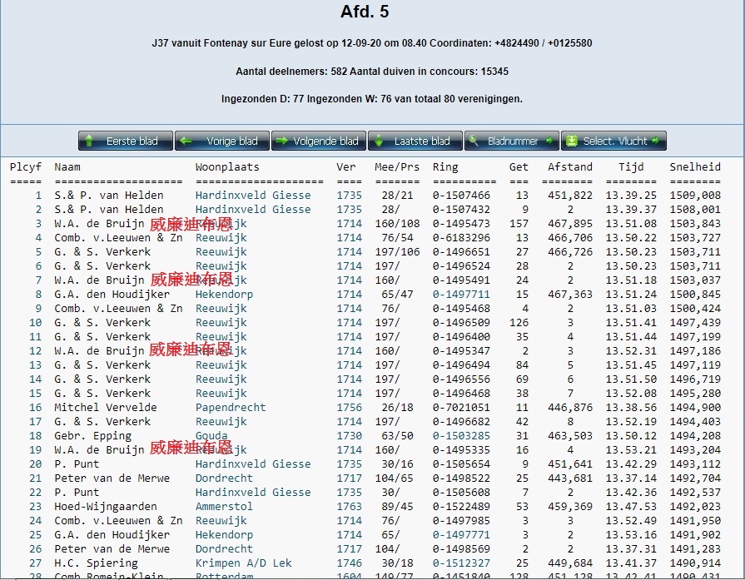Open ring number 0-1503285 link
This screenshot has width=745, height=580.
click(x=461, y=436)
